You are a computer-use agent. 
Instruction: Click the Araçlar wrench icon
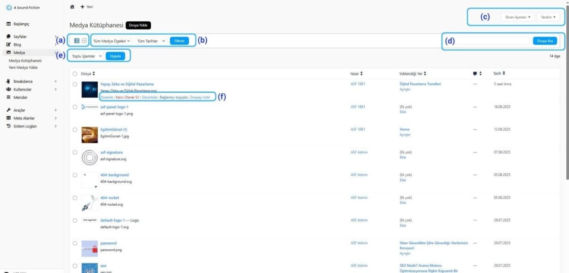point(9,110)
